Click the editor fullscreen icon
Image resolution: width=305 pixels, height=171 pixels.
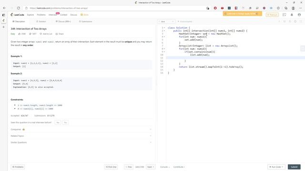(301, 21)
